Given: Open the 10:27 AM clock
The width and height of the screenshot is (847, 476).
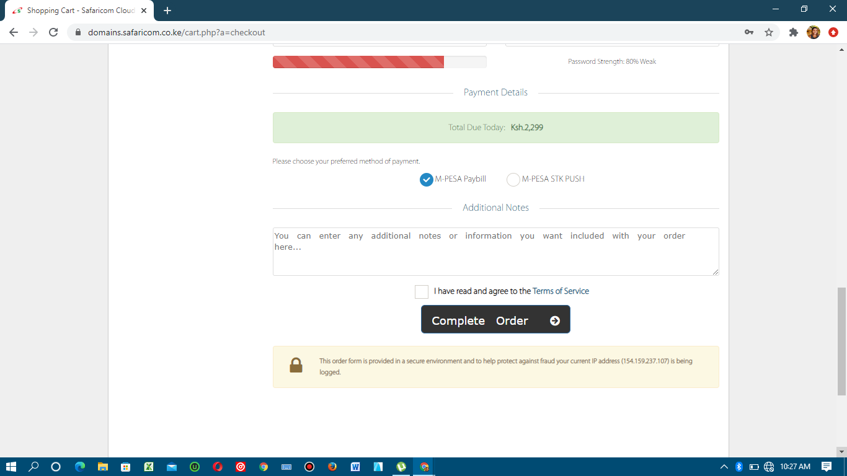Looking at the screenshot, I should click(x=795, y=467).
